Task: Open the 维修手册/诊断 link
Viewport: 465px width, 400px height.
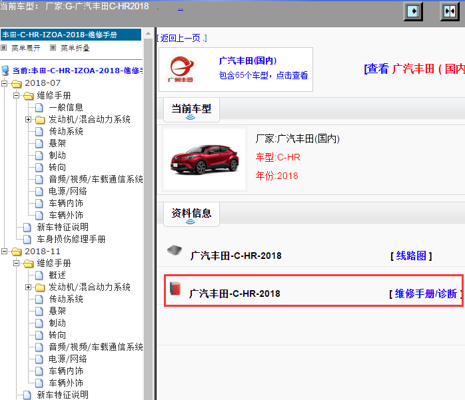Action: 426,294
